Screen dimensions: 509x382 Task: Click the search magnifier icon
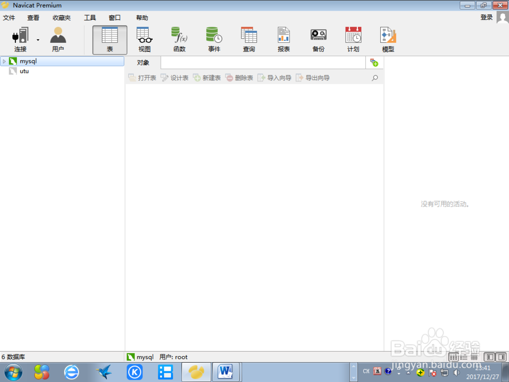point(375,77)
